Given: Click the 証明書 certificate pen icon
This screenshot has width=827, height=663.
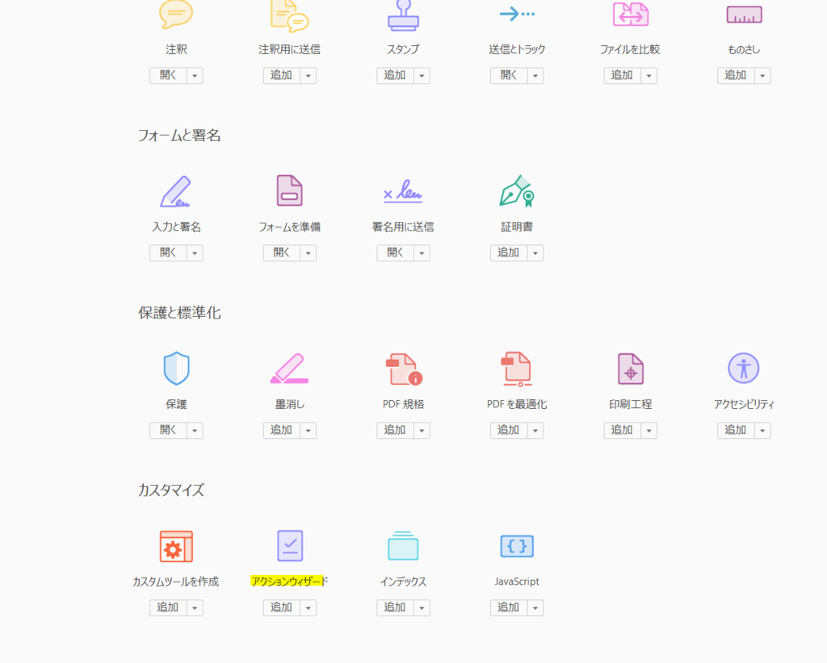Looking at the screenshot, I should pos(517,191).
